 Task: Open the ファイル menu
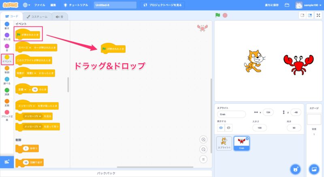[40, 5]
